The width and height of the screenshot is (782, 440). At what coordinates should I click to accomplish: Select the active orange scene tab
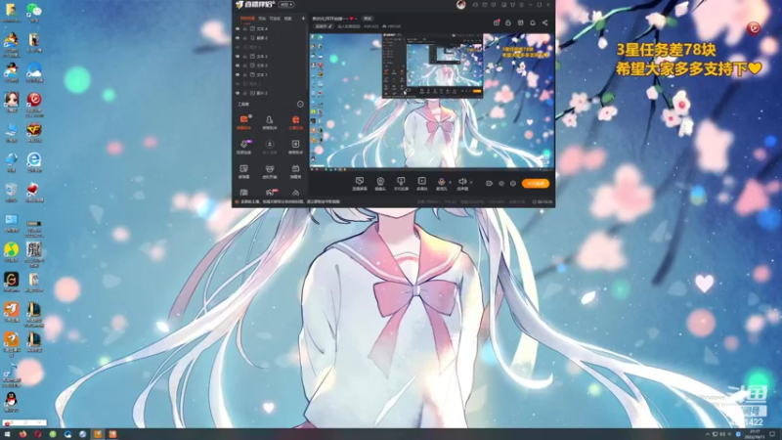(247, 19)
